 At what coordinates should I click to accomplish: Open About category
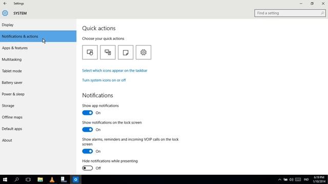38,140
